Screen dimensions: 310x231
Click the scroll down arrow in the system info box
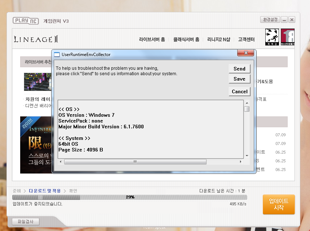tap(247, 156)
